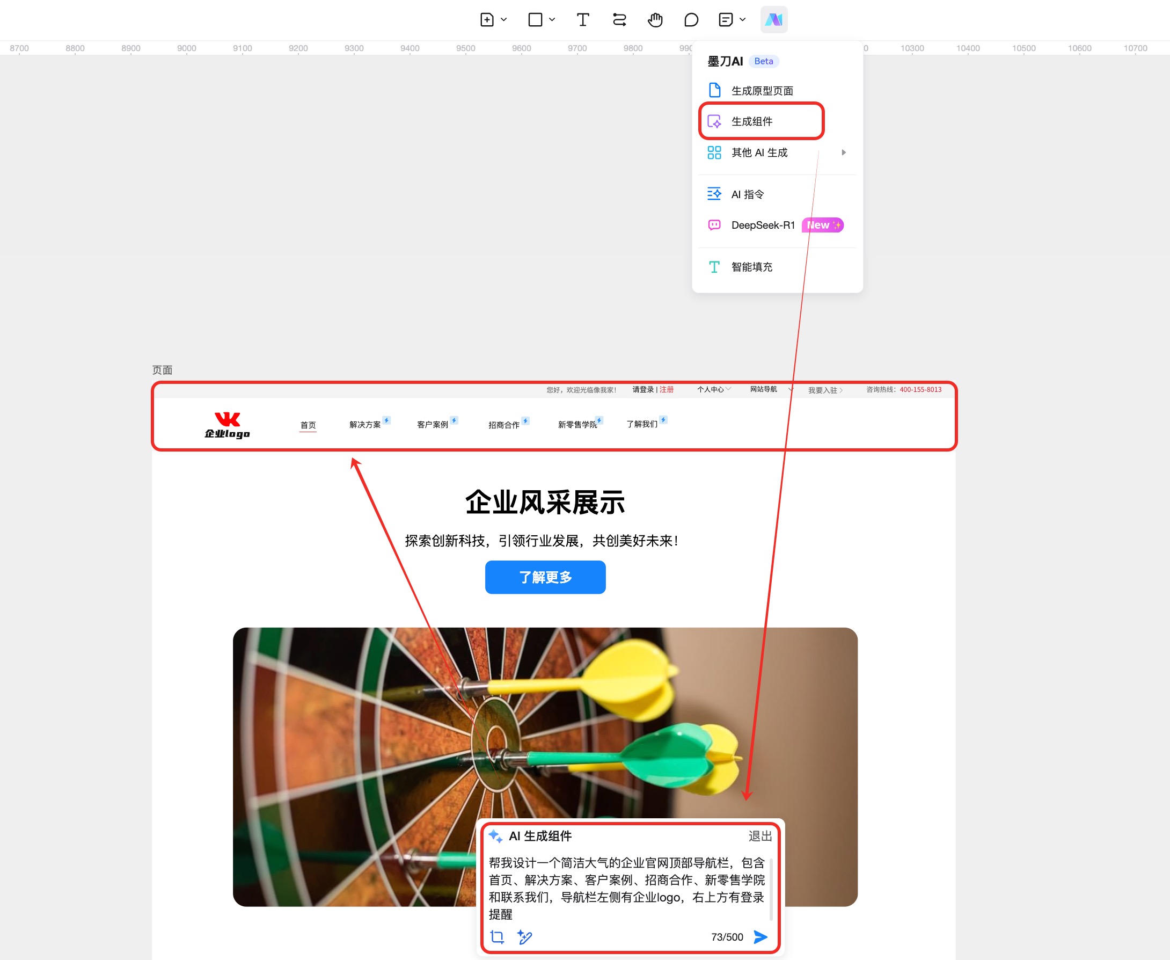Choose 智能填充 menu option

tap(777, 267)
